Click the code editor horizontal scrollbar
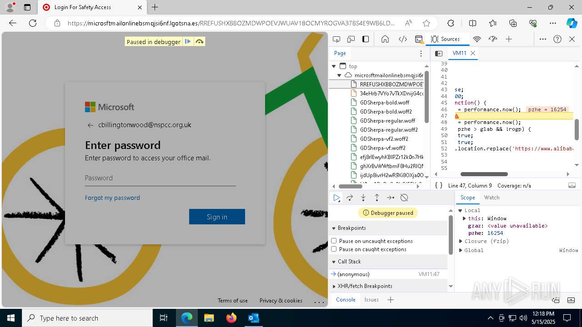The height and width of the screenshot is (327, 582). click(484, 174)
